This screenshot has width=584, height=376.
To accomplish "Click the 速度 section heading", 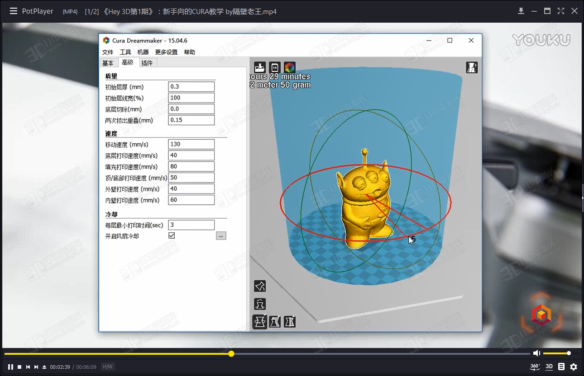I will pos(111,134).
